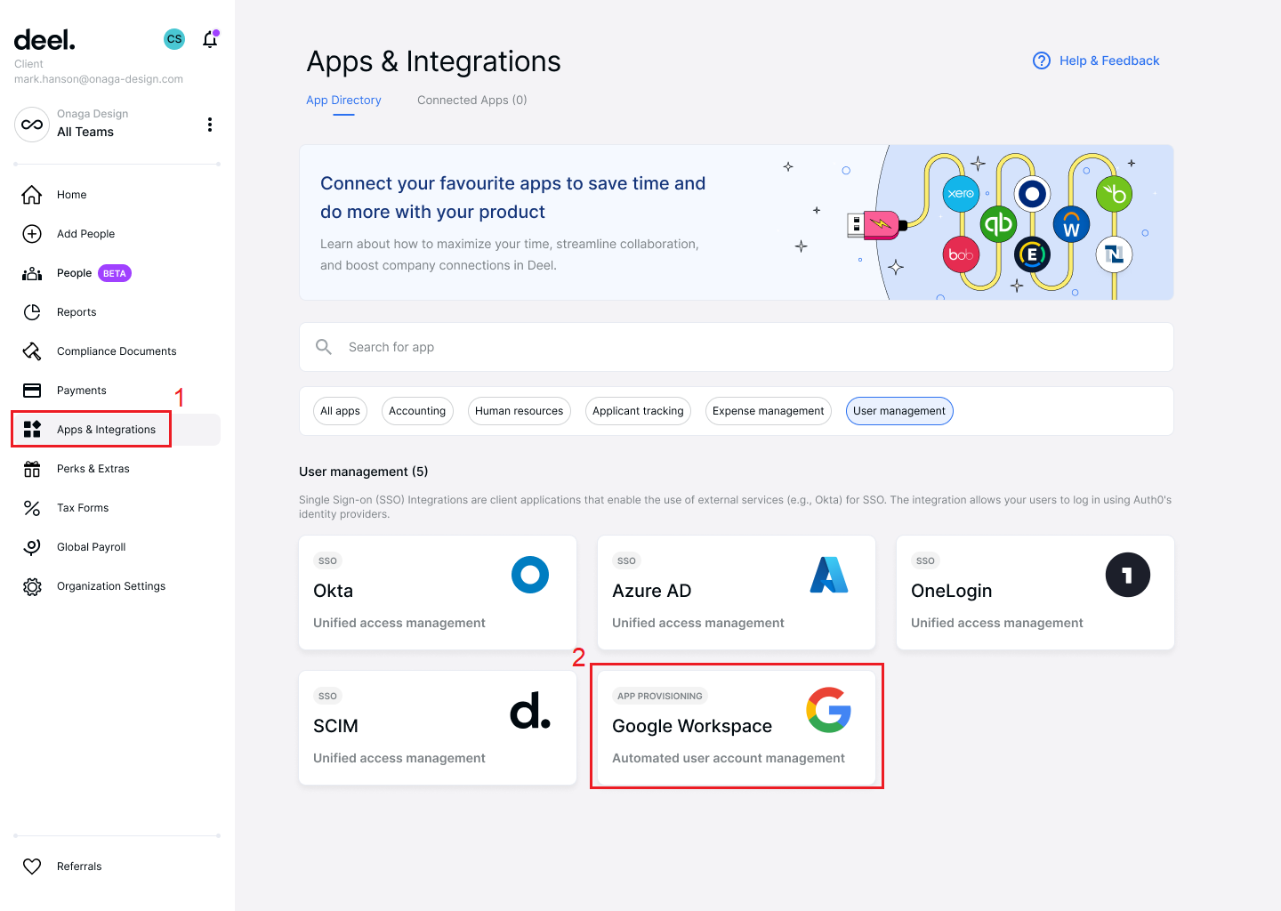Click the search magnifier icon
The width and height of the screenshot is (1281, 911).
324,347
